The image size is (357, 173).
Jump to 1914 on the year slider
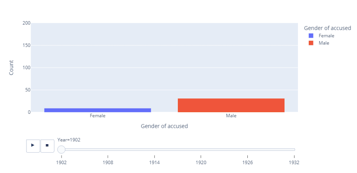[154, 149]
